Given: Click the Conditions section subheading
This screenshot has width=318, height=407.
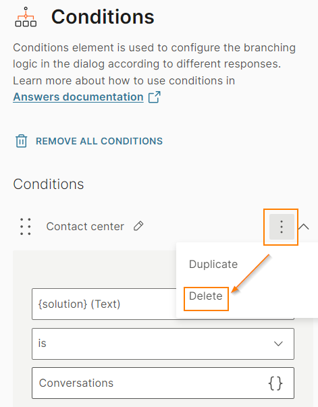Looking at the screenshot, I should pos(49,184).
